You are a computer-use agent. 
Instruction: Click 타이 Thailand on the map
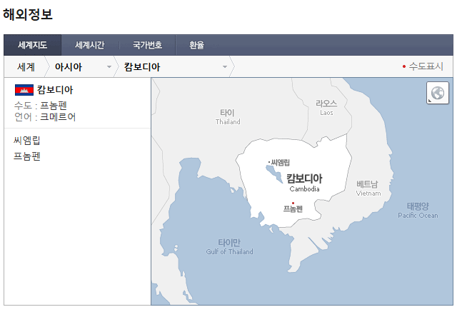pos(228,116)
